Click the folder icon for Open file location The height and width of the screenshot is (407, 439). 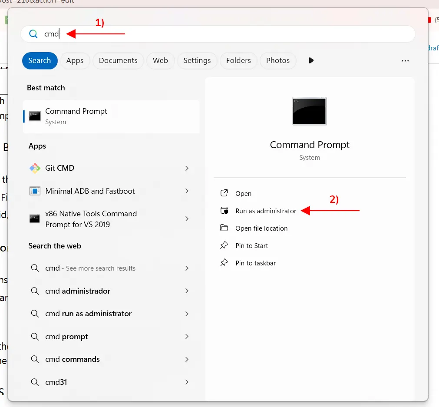pos(224,228)
